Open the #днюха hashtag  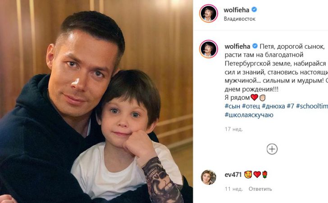click(273, 106)
